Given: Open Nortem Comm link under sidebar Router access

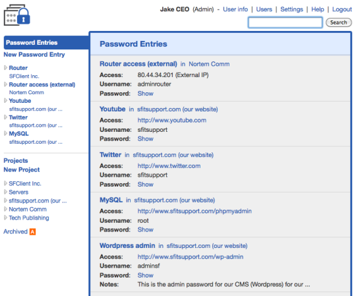Looking at the screenshot, I should tap(26, 92).
